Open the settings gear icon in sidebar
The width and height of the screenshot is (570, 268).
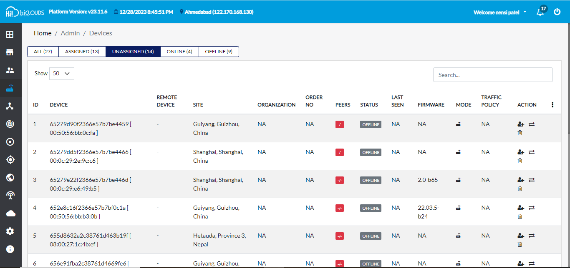10,231
